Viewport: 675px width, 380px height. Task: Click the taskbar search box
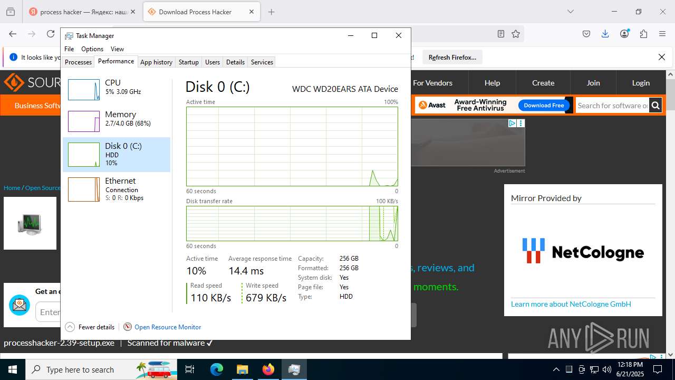point(101,369)
